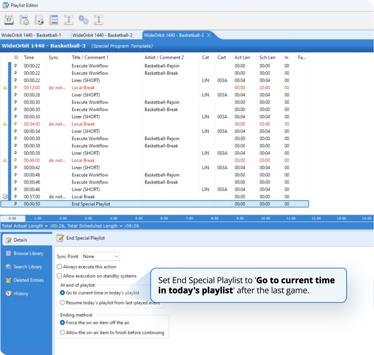This screenshot has width=374, height=355.
Task: Select Liner (SHORT) row at 00:00:42
Action: click(155, 168)
